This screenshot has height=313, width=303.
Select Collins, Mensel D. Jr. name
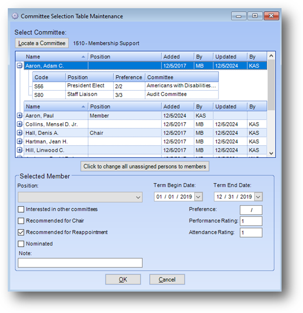[56, 124]
